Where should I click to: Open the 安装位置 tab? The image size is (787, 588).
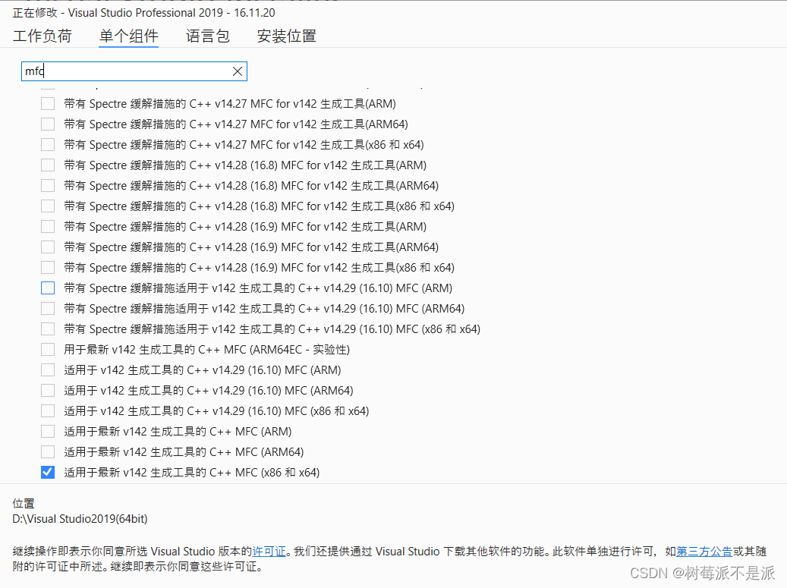pyautogui.click(x=286, y=36)
